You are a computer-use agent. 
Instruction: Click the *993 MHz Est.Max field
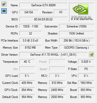coord(86,83)
